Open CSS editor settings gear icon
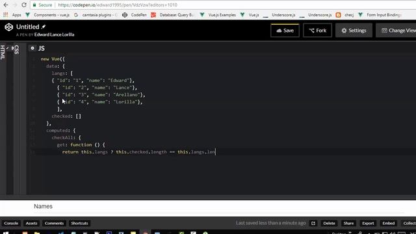This screenshot has width=416, height=234. 12,48
